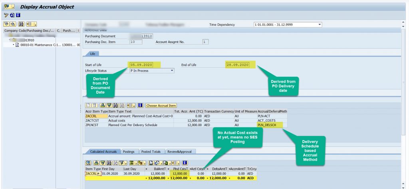Viewport: 409px width, 189px height.
Task: Select the Life tab
Action: point(93,54)
